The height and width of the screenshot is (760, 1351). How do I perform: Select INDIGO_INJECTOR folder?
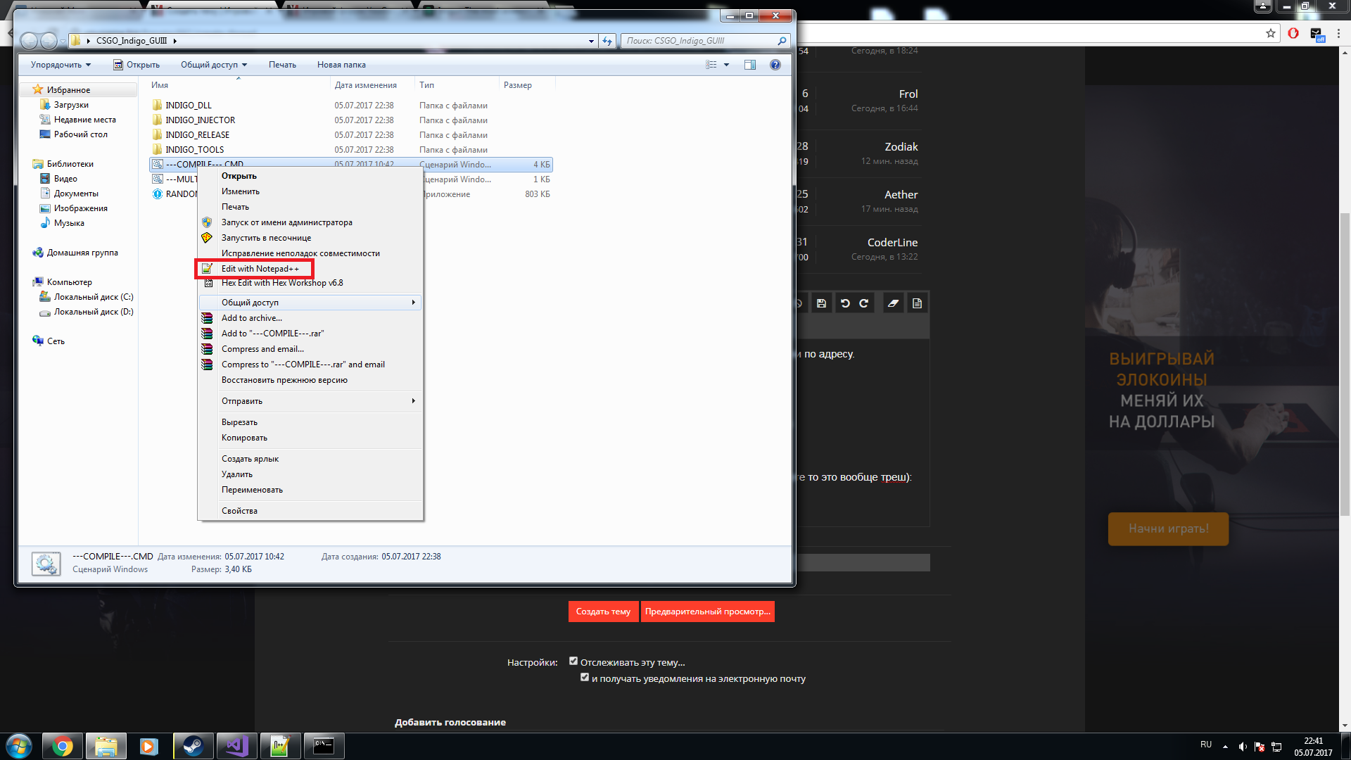click(x=200, y=120)
